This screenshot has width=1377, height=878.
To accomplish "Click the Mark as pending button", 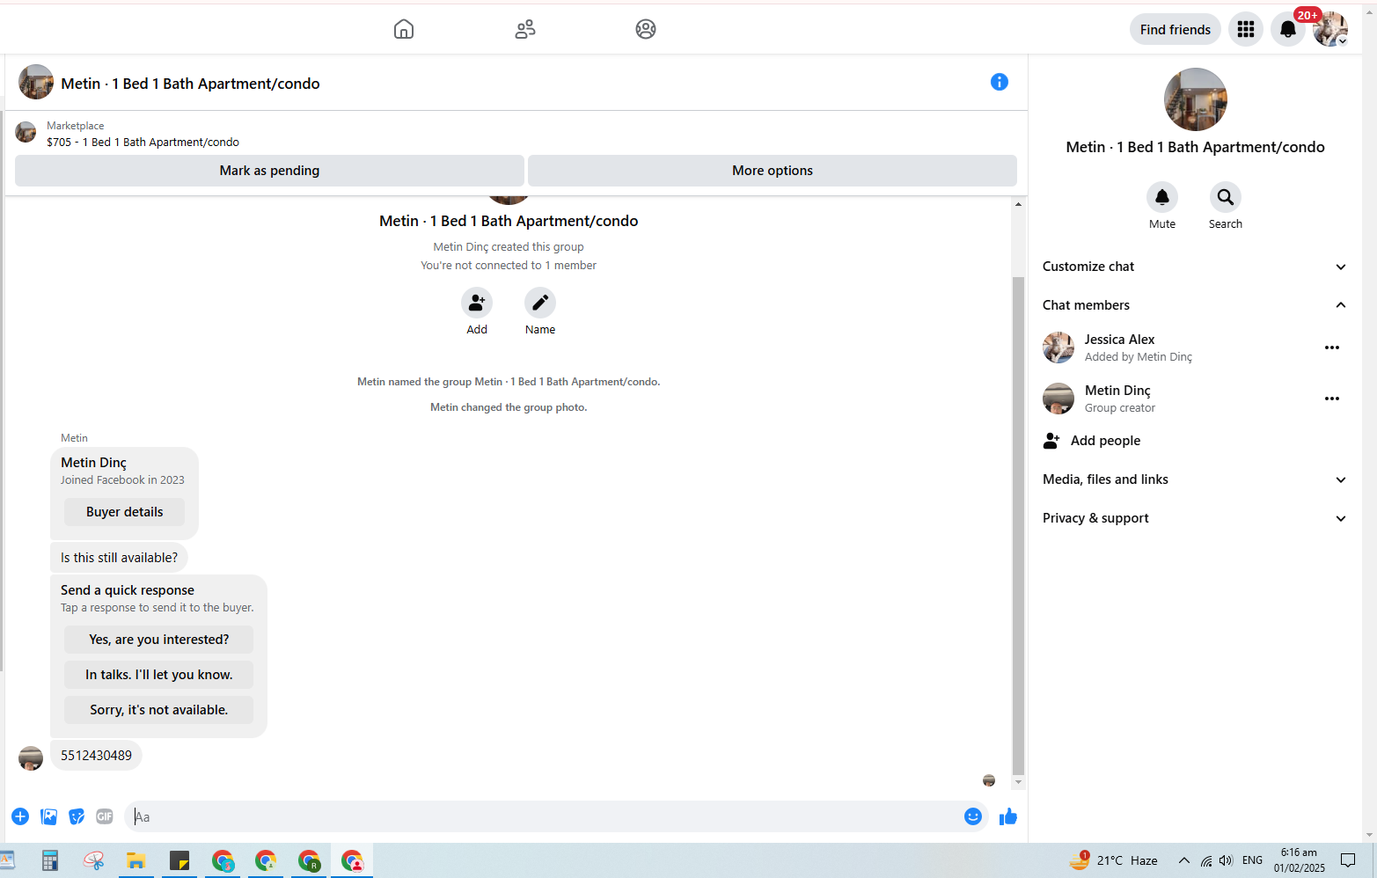I will [269, 171].
